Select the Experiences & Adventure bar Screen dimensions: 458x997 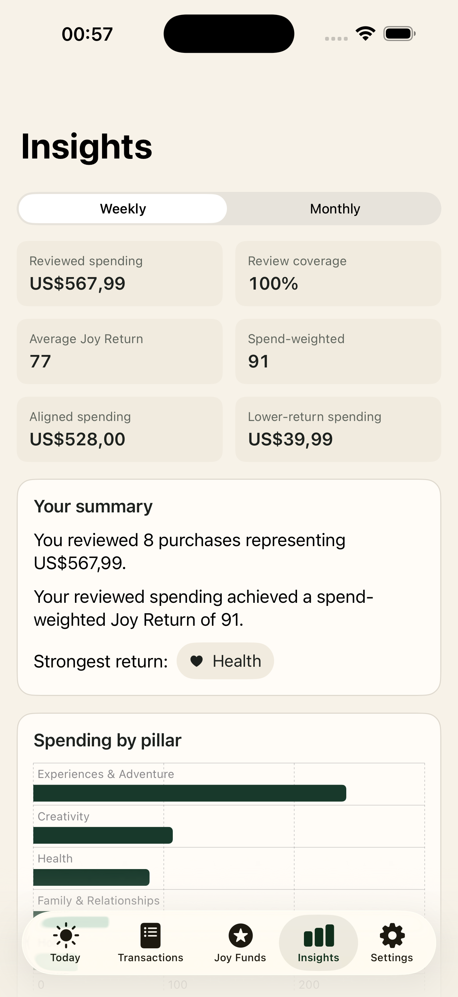[x=189, y=793]
